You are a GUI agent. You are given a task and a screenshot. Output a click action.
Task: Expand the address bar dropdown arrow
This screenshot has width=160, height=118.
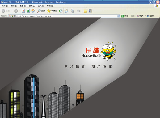click(x=119, y=16)
